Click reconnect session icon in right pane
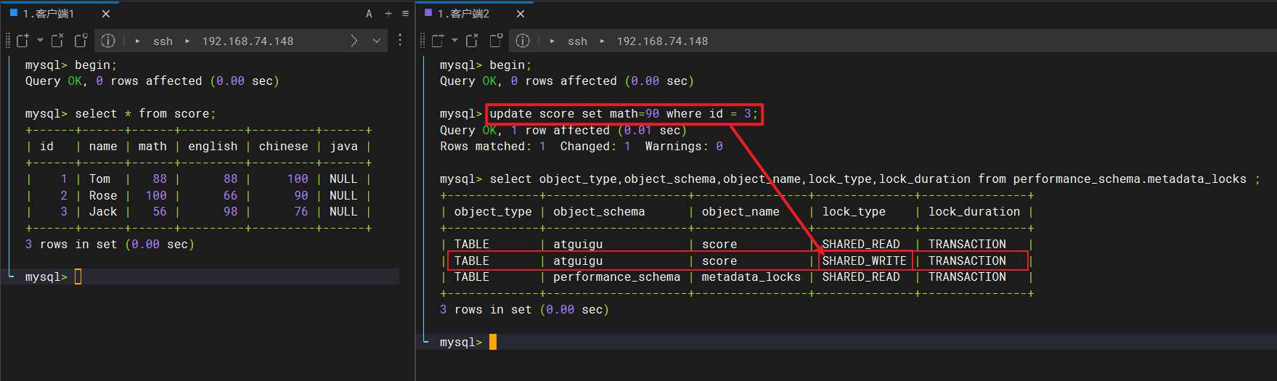1277x381 pixels. (x=496, y=41)
